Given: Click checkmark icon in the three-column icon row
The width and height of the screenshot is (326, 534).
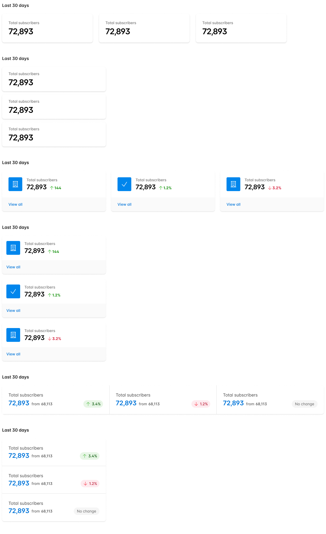Looking at the screenshot, I should pyautogui.click(x=124, y=184).
